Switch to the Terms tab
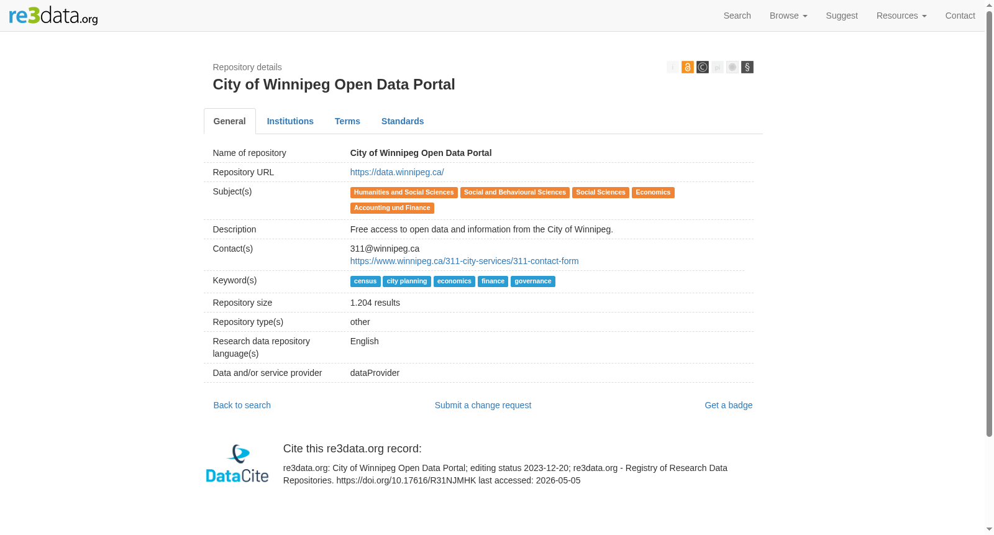The height and width of the screenshot is (535, 994). [x=347, y=121]
